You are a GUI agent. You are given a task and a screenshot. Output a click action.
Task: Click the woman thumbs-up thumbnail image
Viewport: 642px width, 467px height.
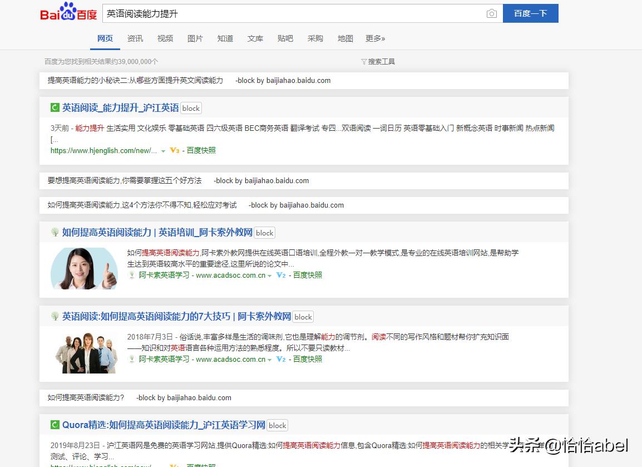84,268
